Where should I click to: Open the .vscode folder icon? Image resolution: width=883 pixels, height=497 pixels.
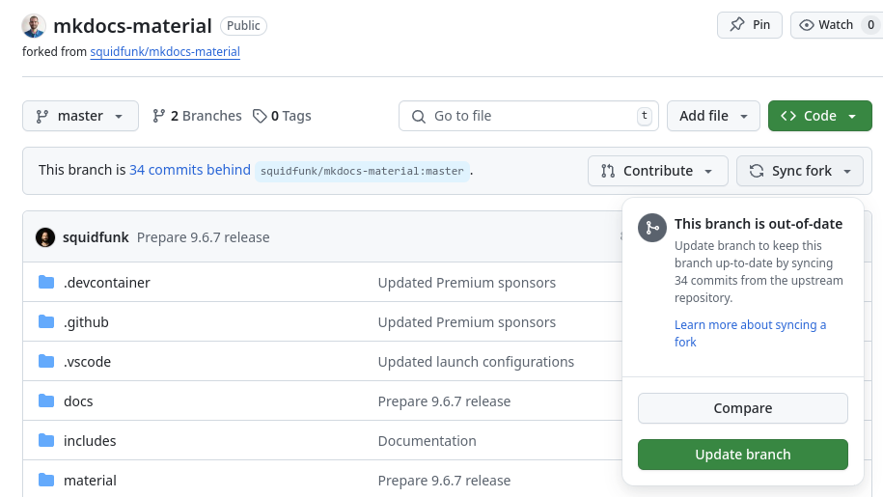pyautogui.click(x=46, y=361)
